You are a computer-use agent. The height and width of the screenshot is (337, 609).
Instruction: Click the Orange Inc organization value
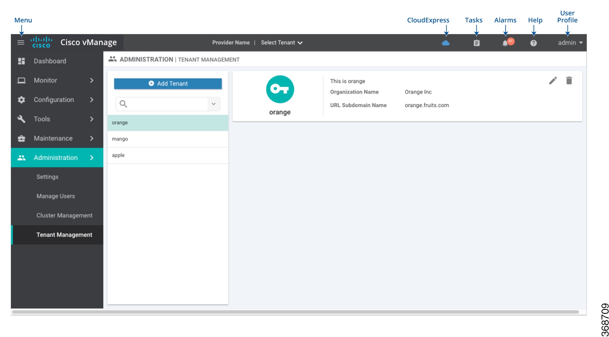pos(418,92)
